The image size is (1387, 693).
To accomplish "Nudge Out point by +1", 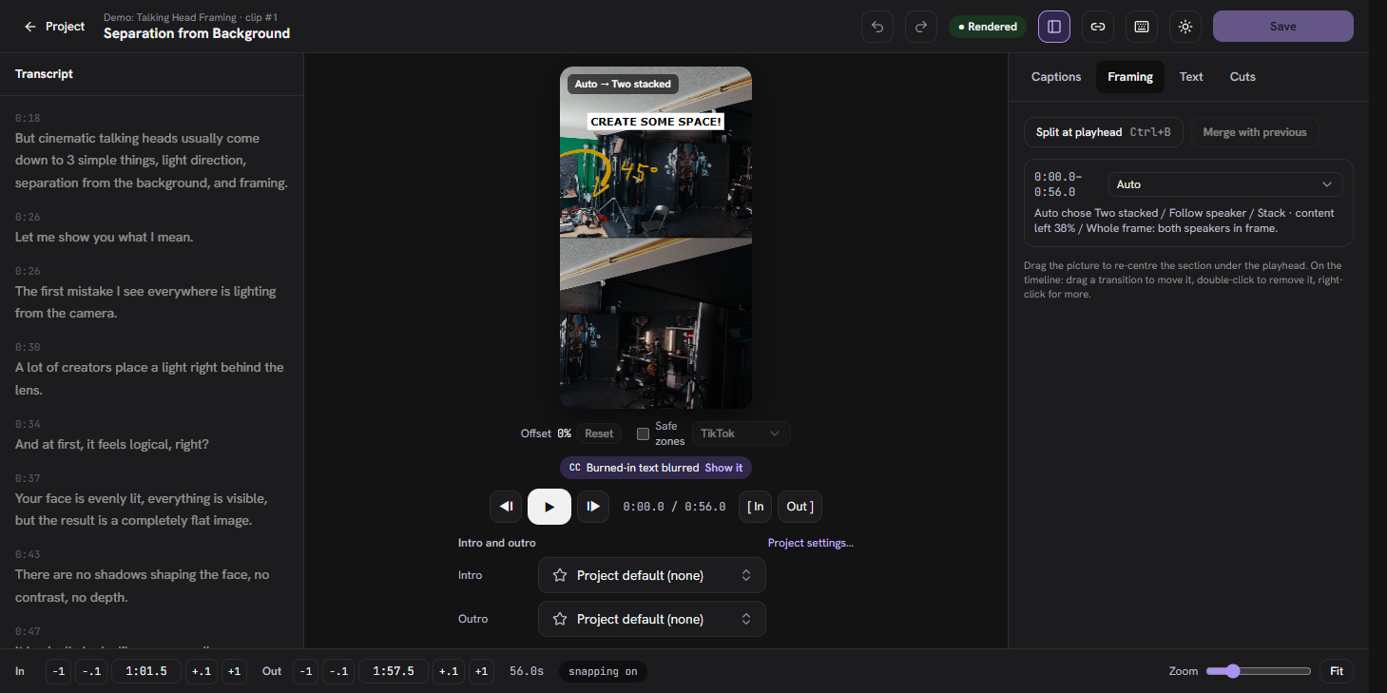I will pyautogui.click(x=482, y=671).
